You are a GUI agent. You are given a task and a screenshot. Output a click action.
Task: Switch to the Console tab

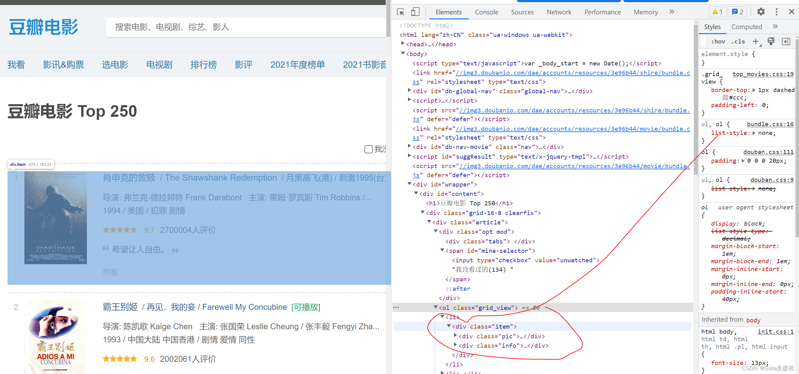click(486, 12)
